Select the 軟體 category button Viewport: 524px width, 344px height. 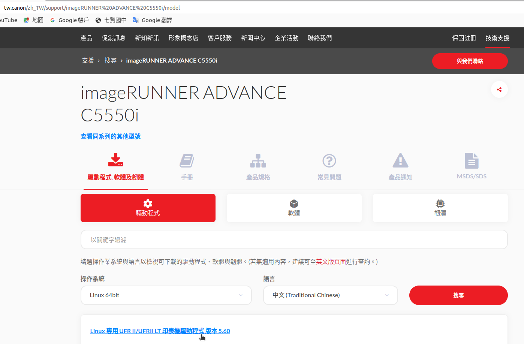(294, 208)
